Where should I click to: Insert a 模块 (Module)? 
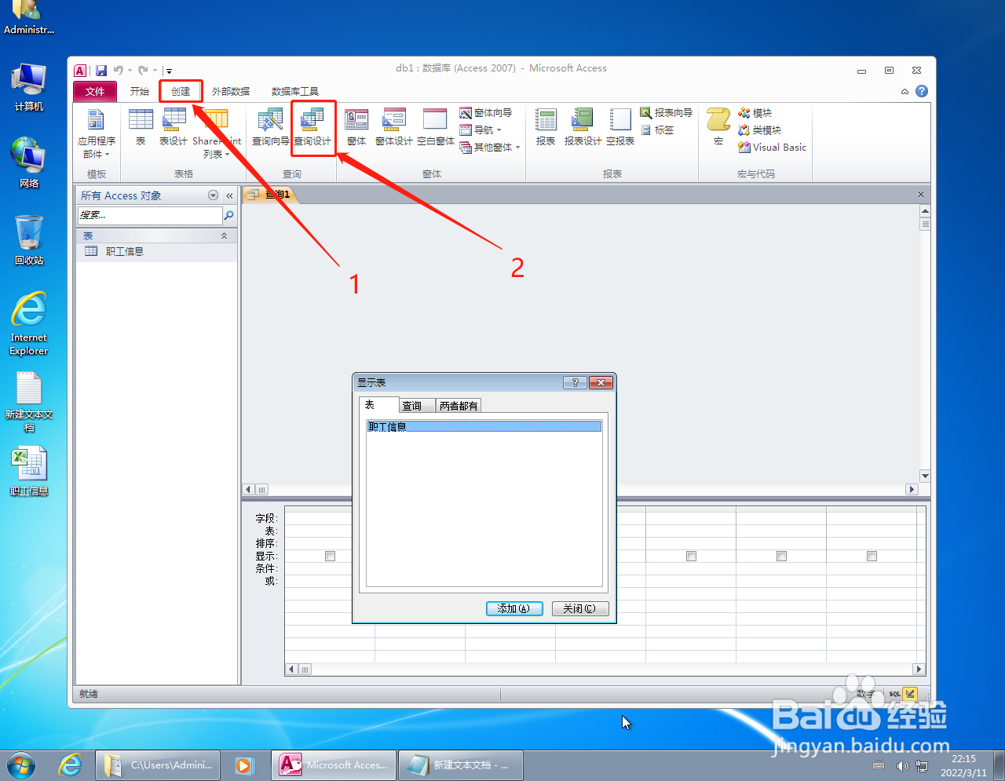pyautogui.click(x=755, y=113)
